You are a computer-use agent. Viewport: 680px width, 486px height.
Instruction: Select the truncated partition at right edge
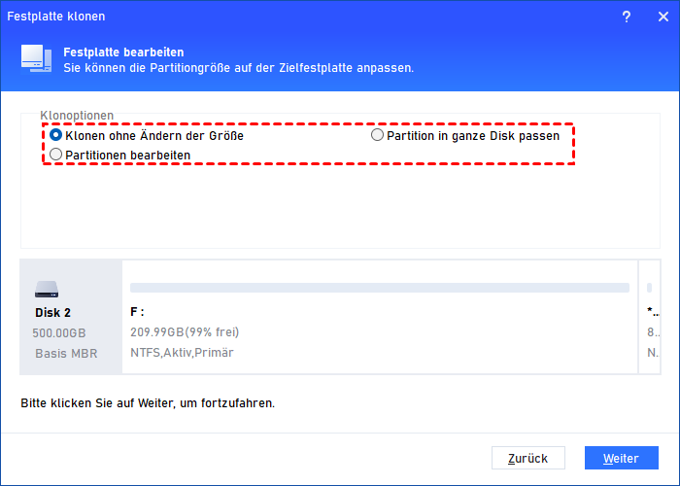coord(650,317)
